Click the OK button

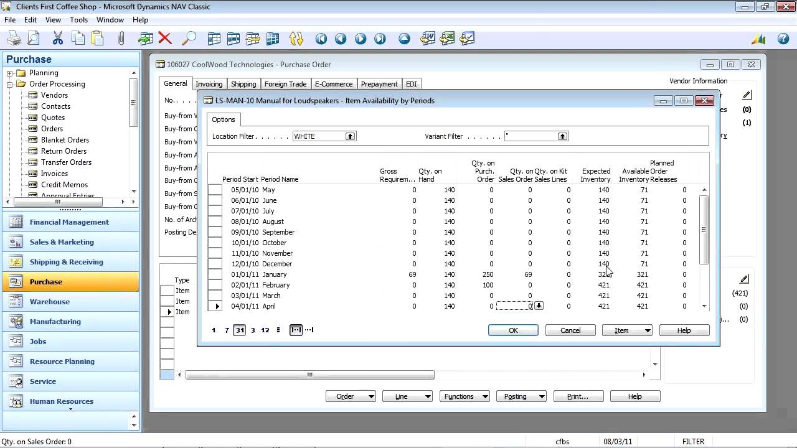(x=513, y=330)
